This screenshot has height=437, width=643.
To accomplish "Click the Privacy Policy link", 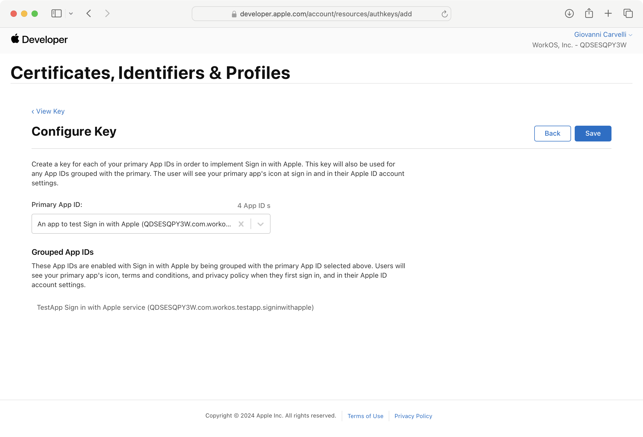I will tap(414, 416).
